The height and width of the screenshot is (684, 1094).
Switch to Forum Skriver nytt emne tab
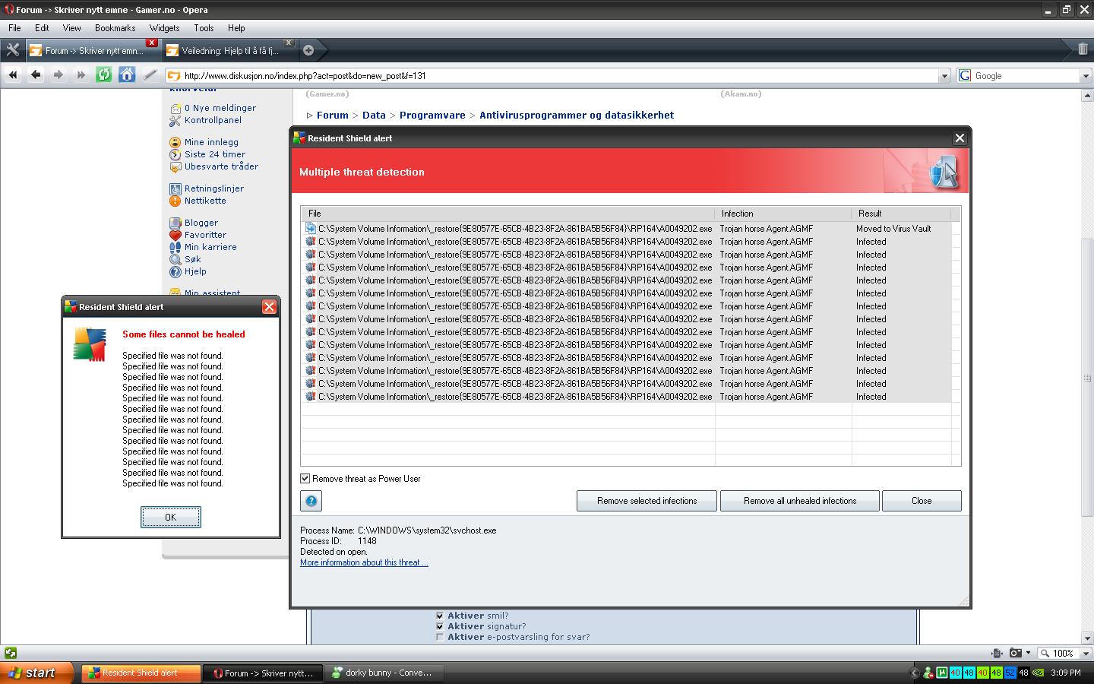(93, 51)
